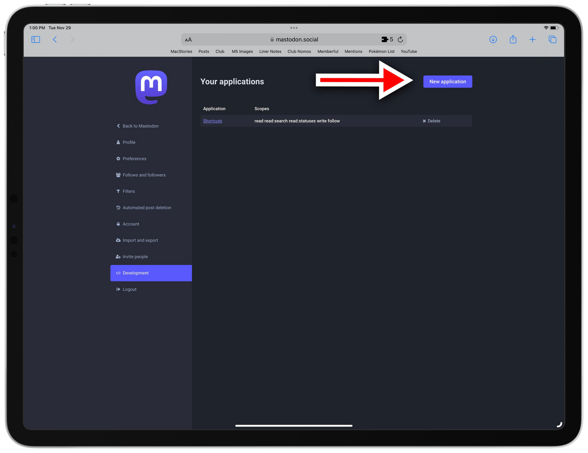The height and width of the screenshot is (453, 588).
Task: Go Back to Mastodon
Action: (151, 126)
